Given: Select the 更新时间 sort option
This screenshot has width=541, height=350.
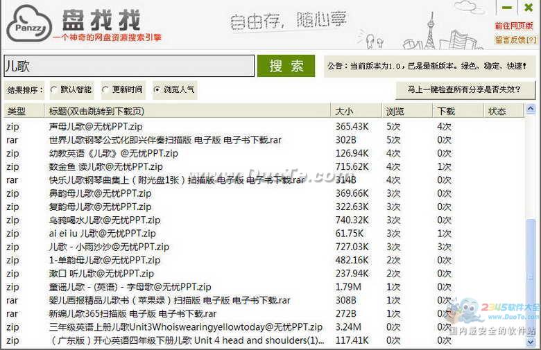Looking at the screenshot, I should (105, 89).
